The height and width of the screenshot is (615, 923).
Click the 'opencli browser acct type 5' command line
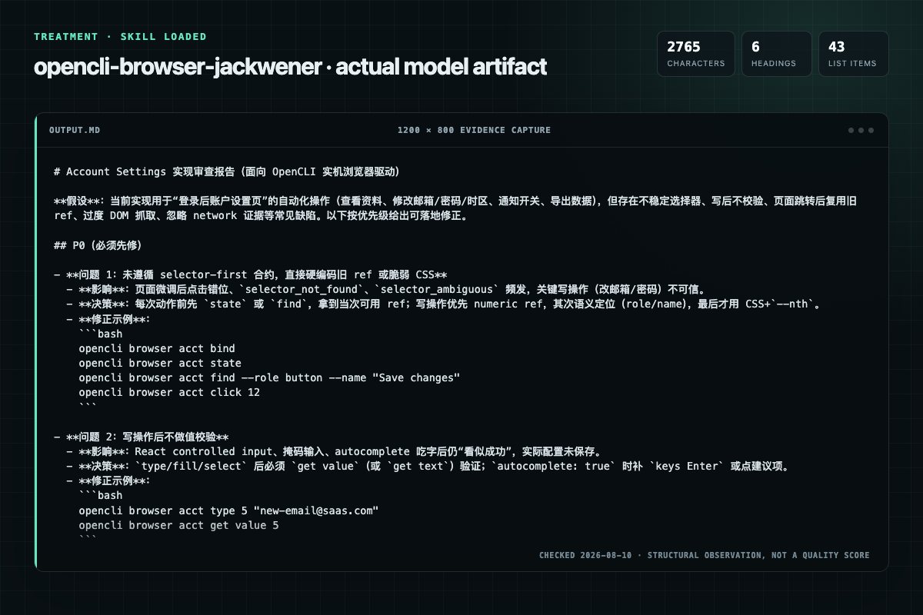pos(229,510)
